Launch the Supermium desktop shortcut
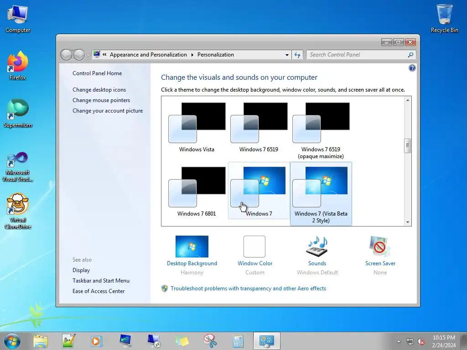Image resolution: width=467 pixels, height=350 pixels. pos(18,113)
